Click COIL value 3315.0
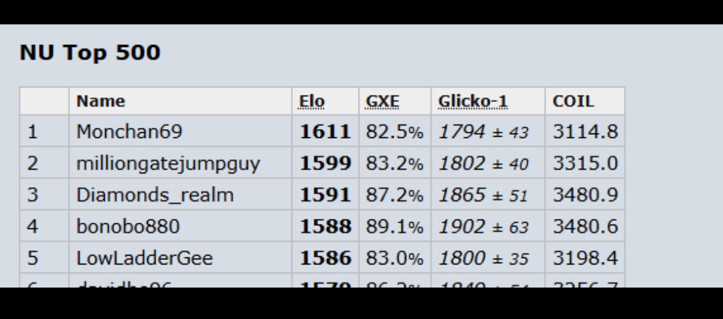 coord(585,164)
